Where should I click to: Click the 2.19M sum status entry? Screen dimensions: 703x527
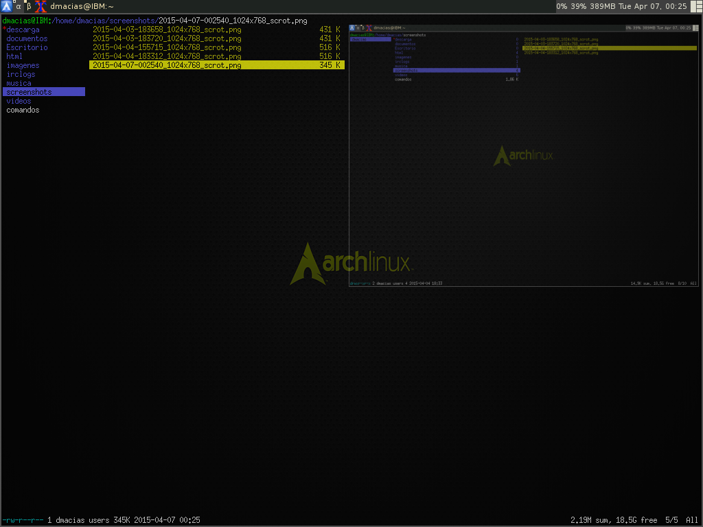pos(591,520)
